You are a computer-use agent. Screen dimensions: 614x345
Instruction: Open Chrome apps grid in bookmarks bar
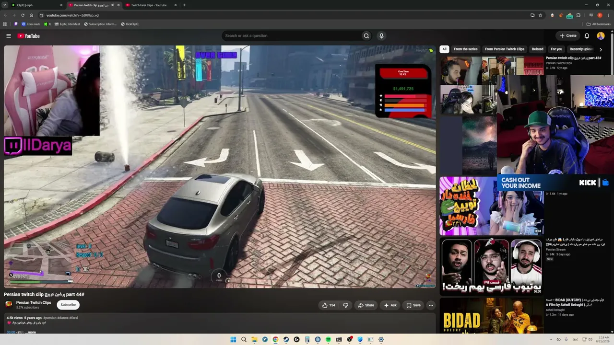pos(5,24)
